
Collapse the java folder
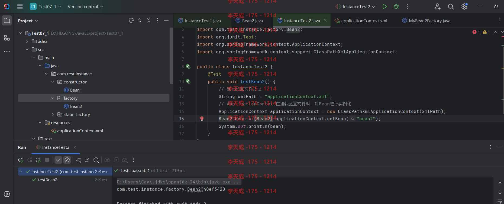coord(40,66)
